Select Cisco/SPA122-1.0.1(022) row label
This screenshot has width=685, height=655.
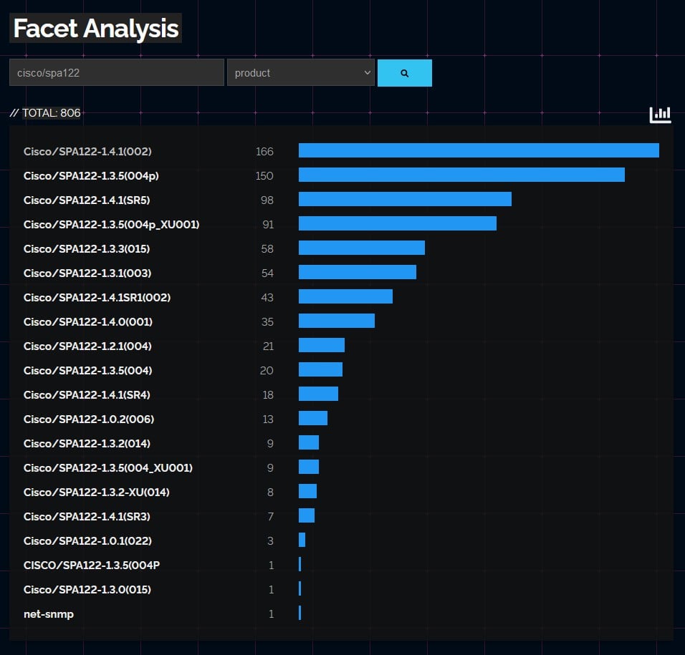87,541
